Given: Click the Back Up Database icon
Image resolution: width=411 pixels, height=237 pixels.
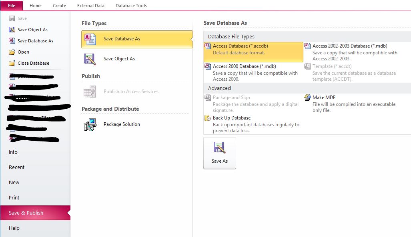Looking at the screenshot, I should (x=208, y=118).
